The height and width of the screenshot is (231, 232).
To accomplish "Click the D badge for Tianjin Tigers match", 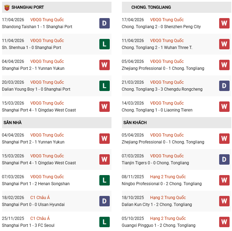I will point(224,159).
